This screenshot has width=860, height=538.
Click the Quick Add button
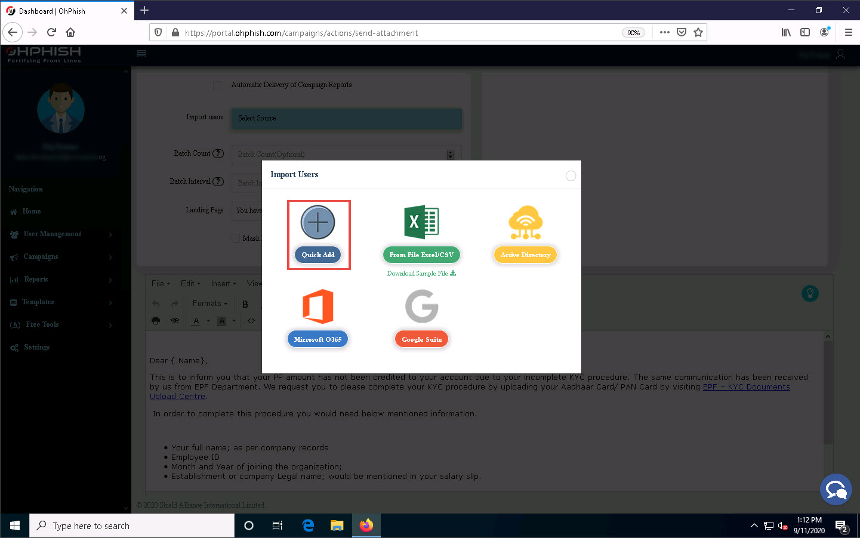click(x=318, y=255)
